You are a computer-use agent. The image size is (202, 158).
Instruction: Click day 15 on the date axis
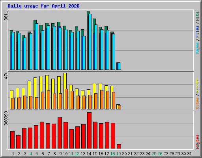pyautogui.click(x=95, y=154)
